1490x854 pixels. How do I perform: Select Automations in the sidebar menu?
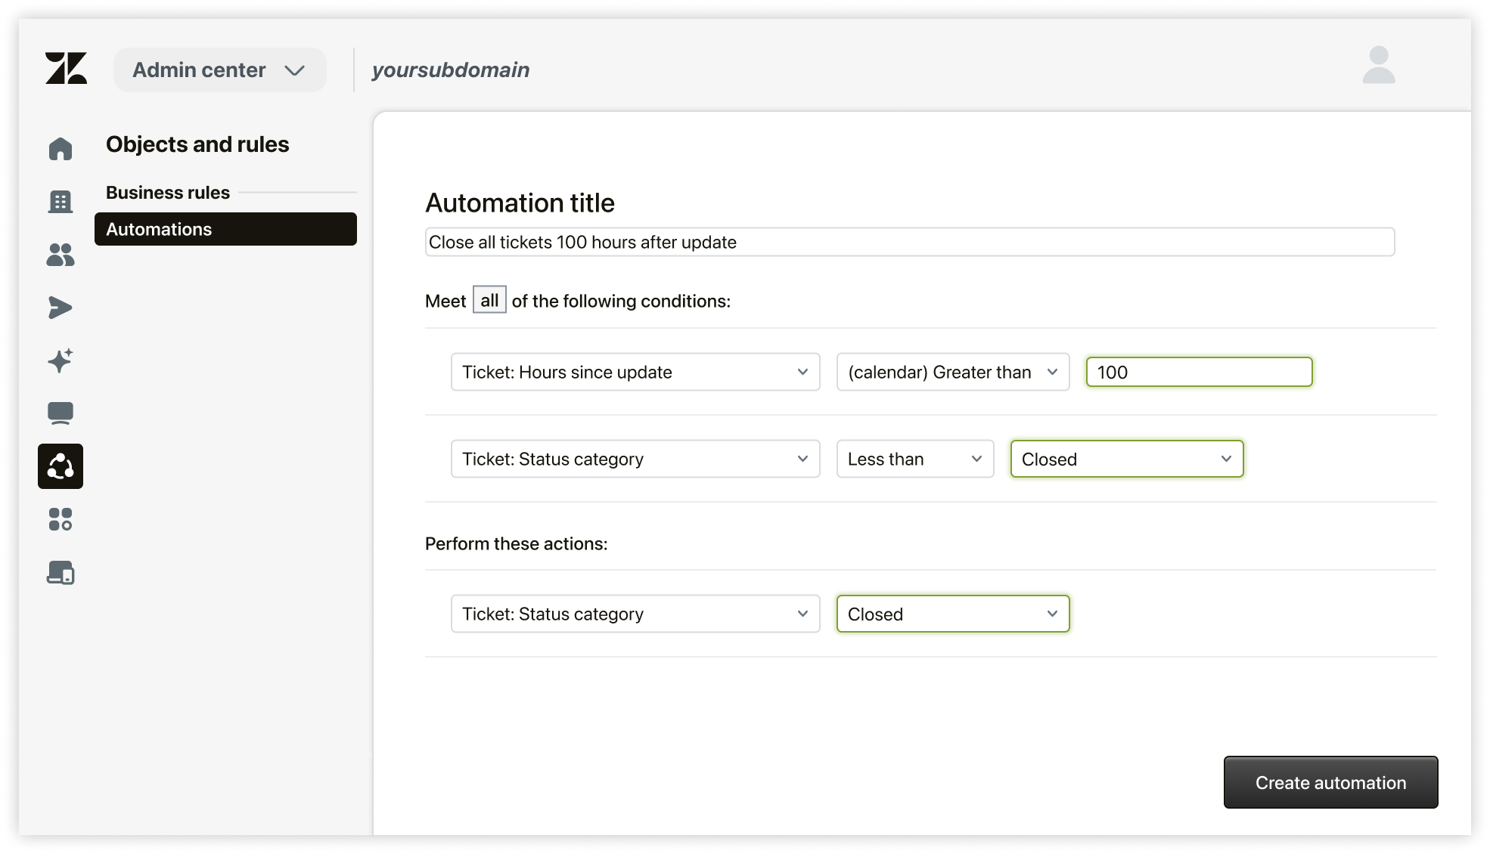(225, 229)
